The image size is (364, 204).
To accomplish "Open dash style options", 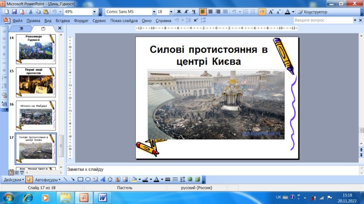I will (175, 180).
